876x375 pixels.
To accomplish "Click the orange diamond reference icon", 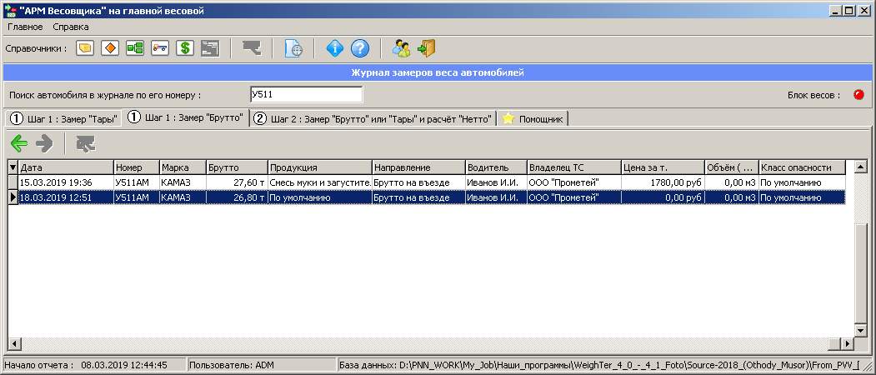I will click(x=109, y=48).
